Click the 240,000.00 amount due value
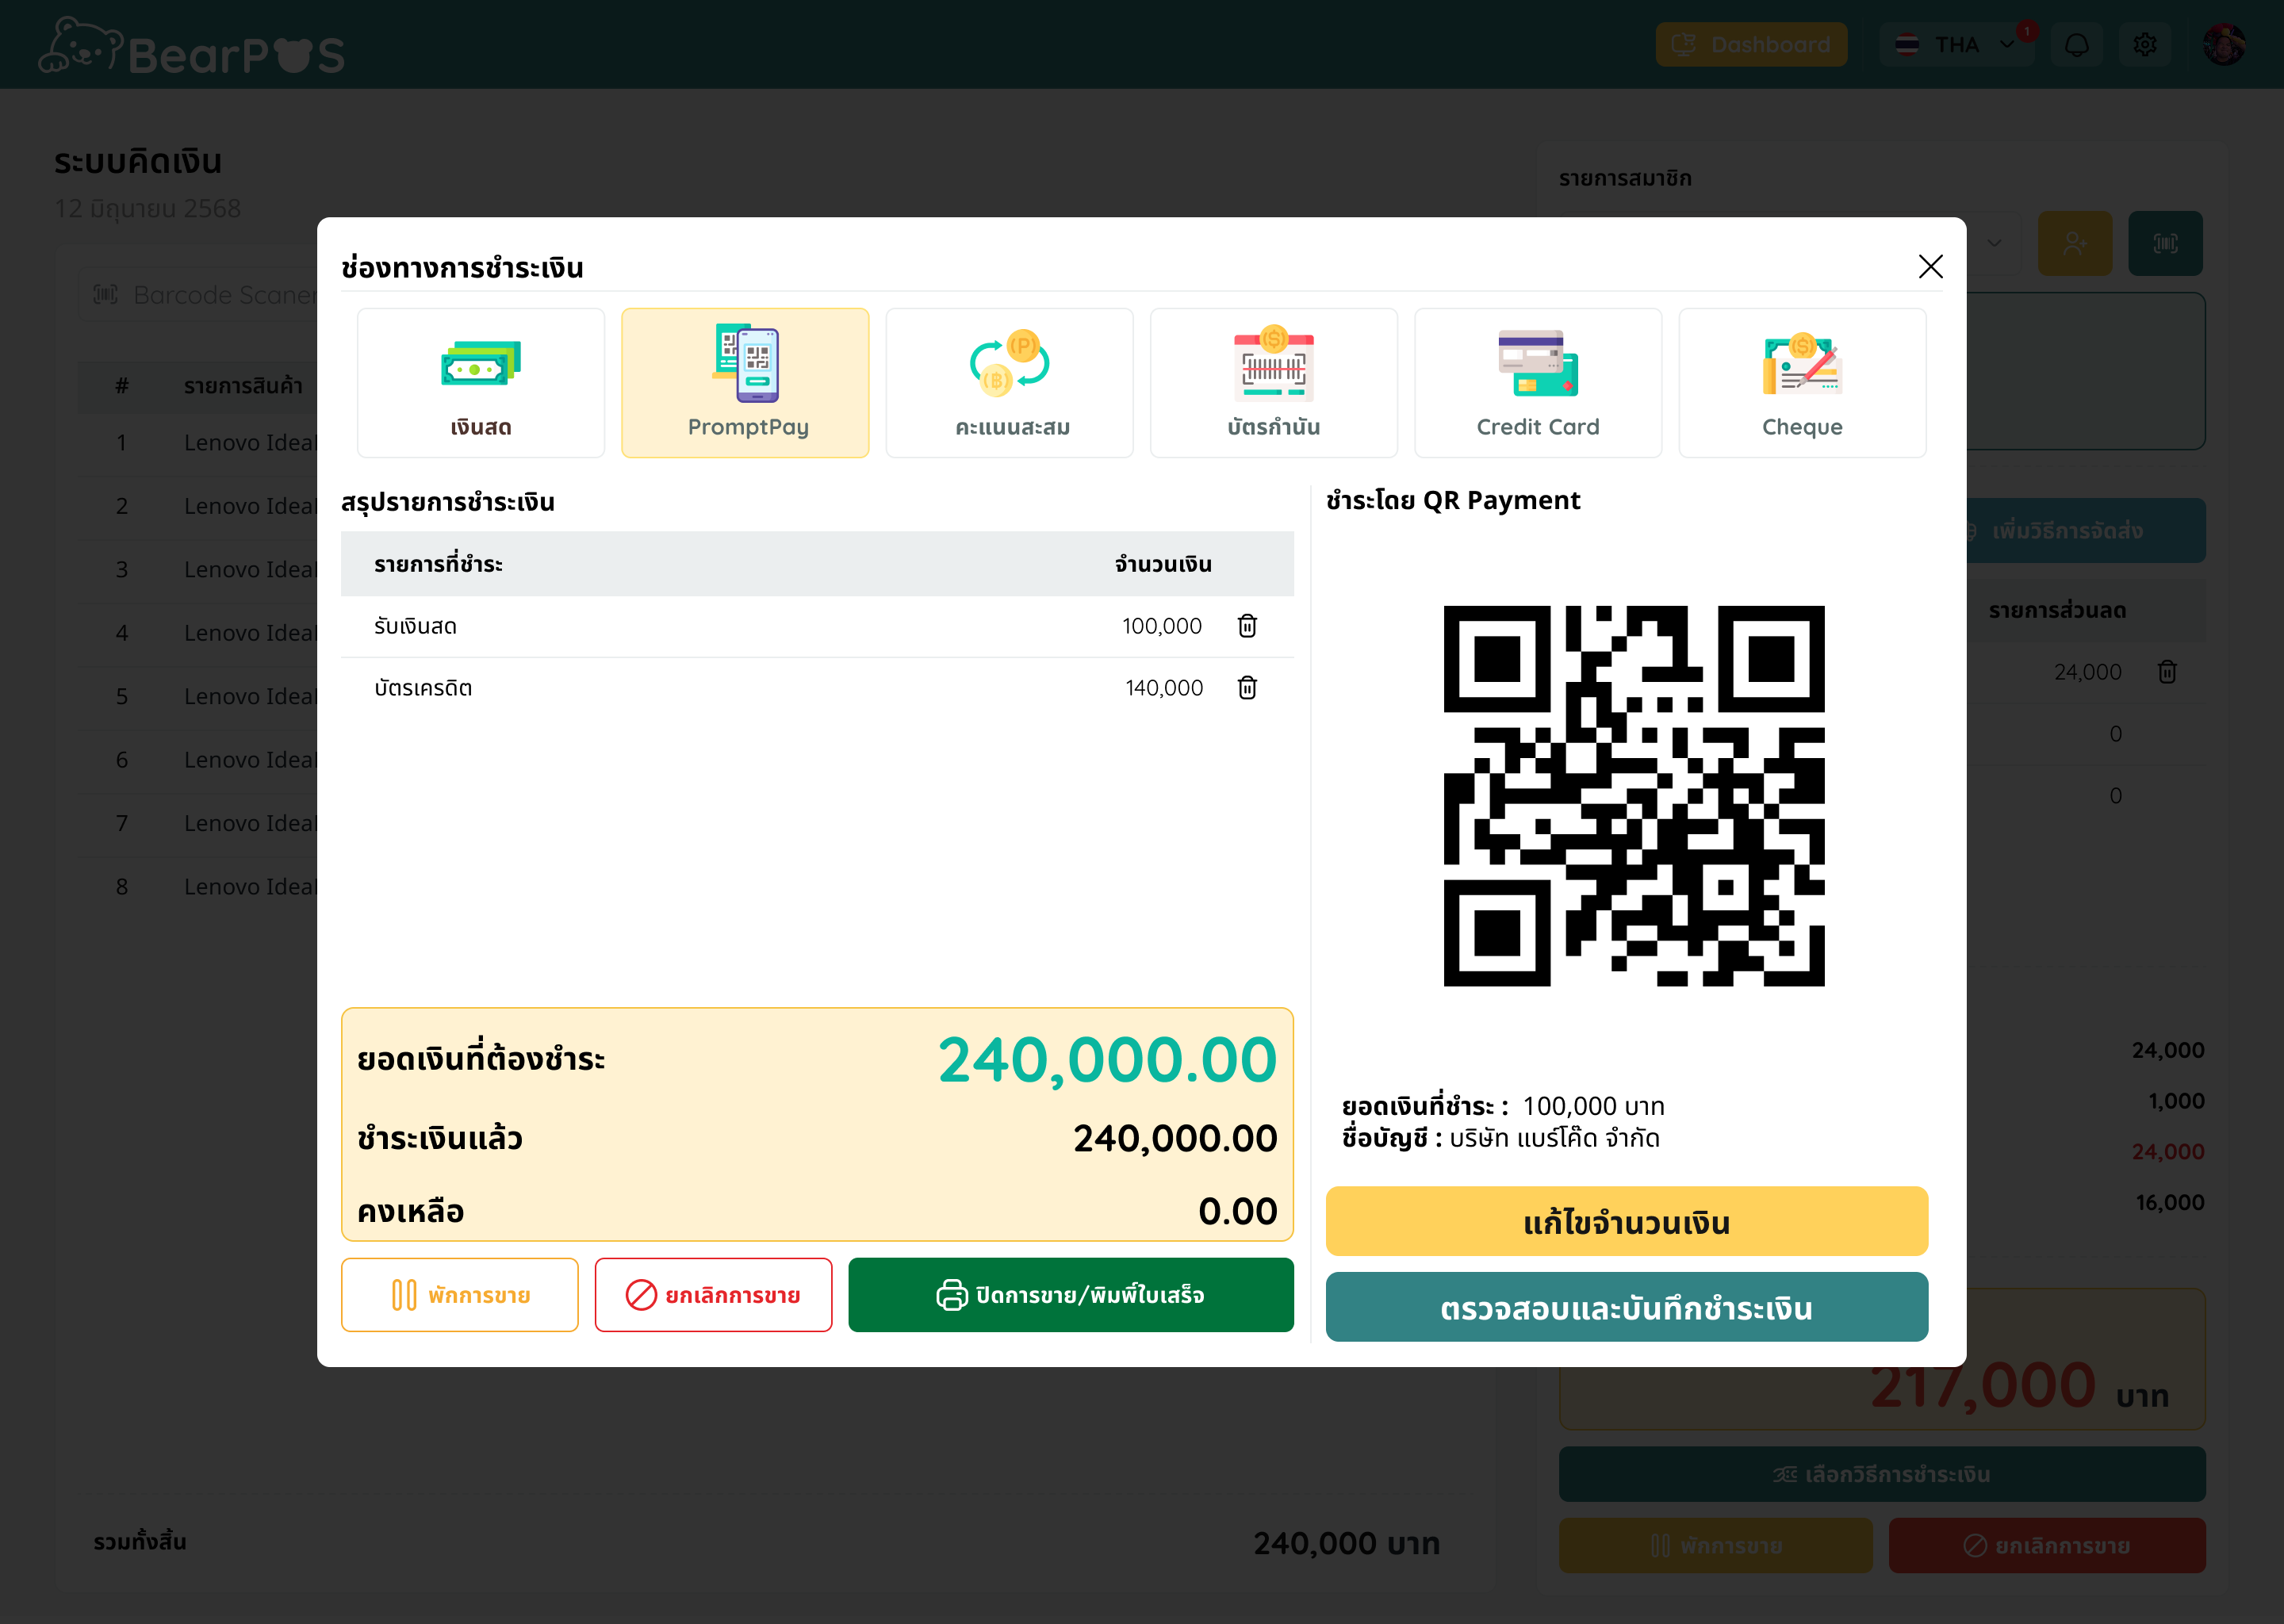This screenshot has height=1624, width=2284. (x=1107, y=1060)
